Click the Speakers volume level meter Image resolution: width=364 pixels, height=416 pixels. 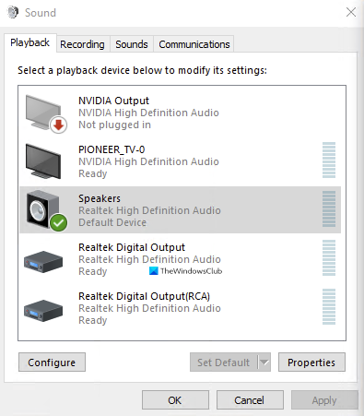[329, 209]
